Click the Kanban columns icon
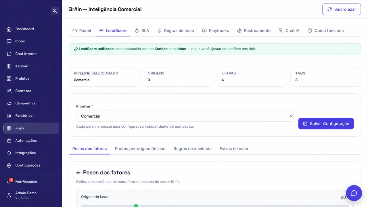The height and width of the screenshot is (207, 368). tap(9, 66)
